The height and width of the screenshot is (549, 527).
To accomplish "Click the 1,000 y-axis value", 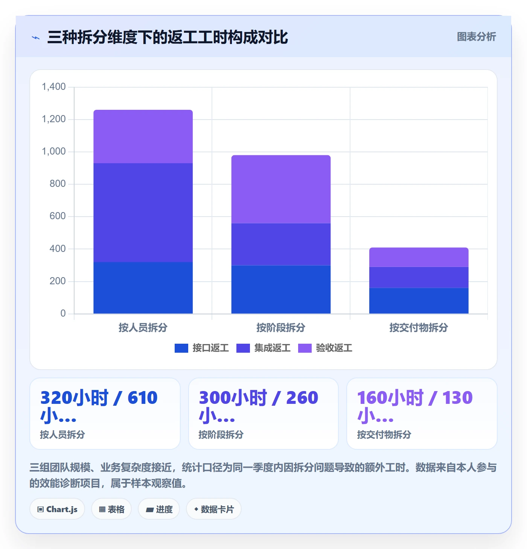I will tap(54, 152).
